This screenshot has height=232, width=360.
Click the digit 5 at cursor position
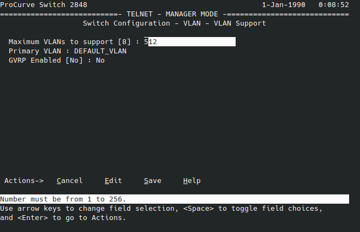coord(146,42)
